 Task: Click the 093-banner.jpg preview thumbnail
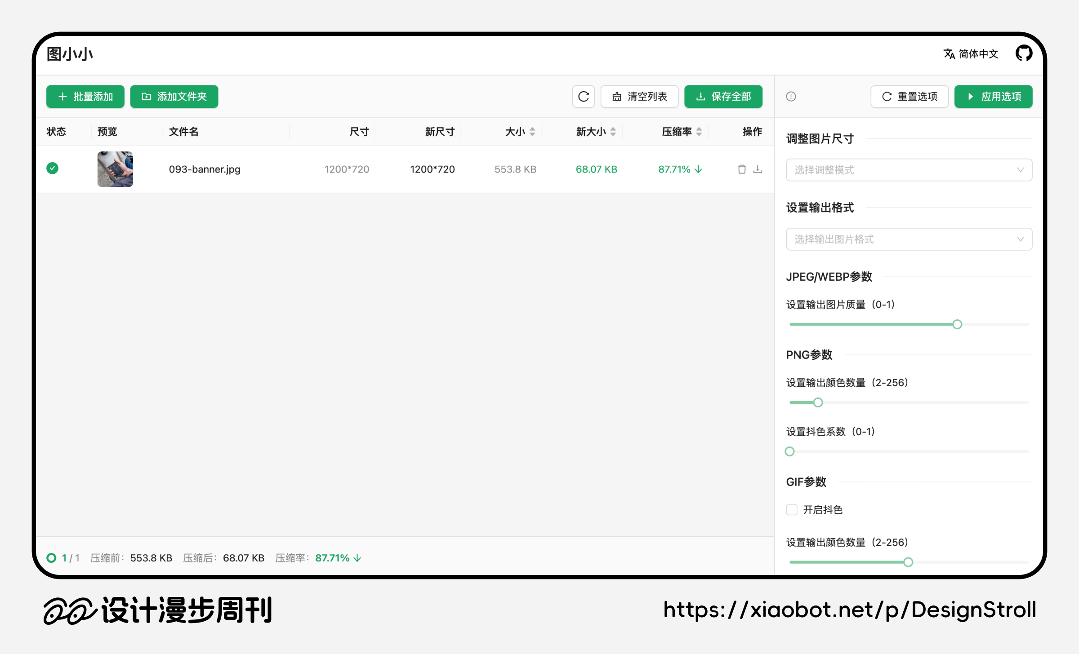115,169
